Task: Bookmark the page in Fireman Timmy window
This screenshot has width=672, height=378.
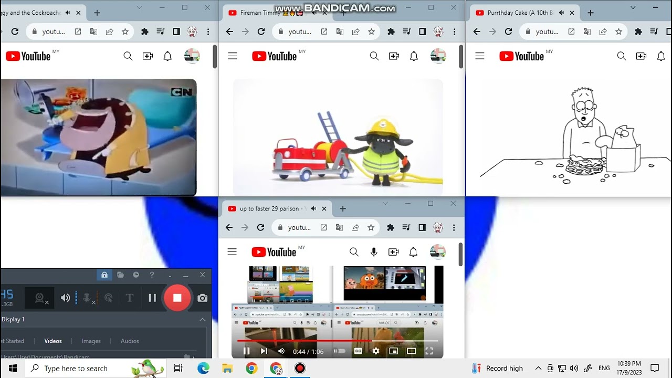Action: pos(371,31)
